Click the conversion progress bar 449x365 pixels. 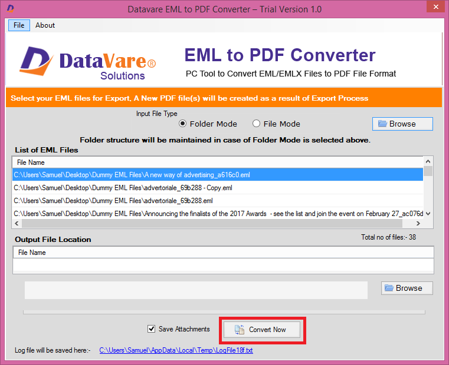click(x=224, y=312)
